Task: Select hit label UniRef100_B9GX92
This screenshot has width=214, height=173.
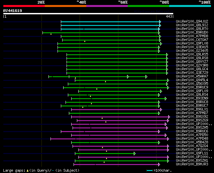Action: pos(192,117)
